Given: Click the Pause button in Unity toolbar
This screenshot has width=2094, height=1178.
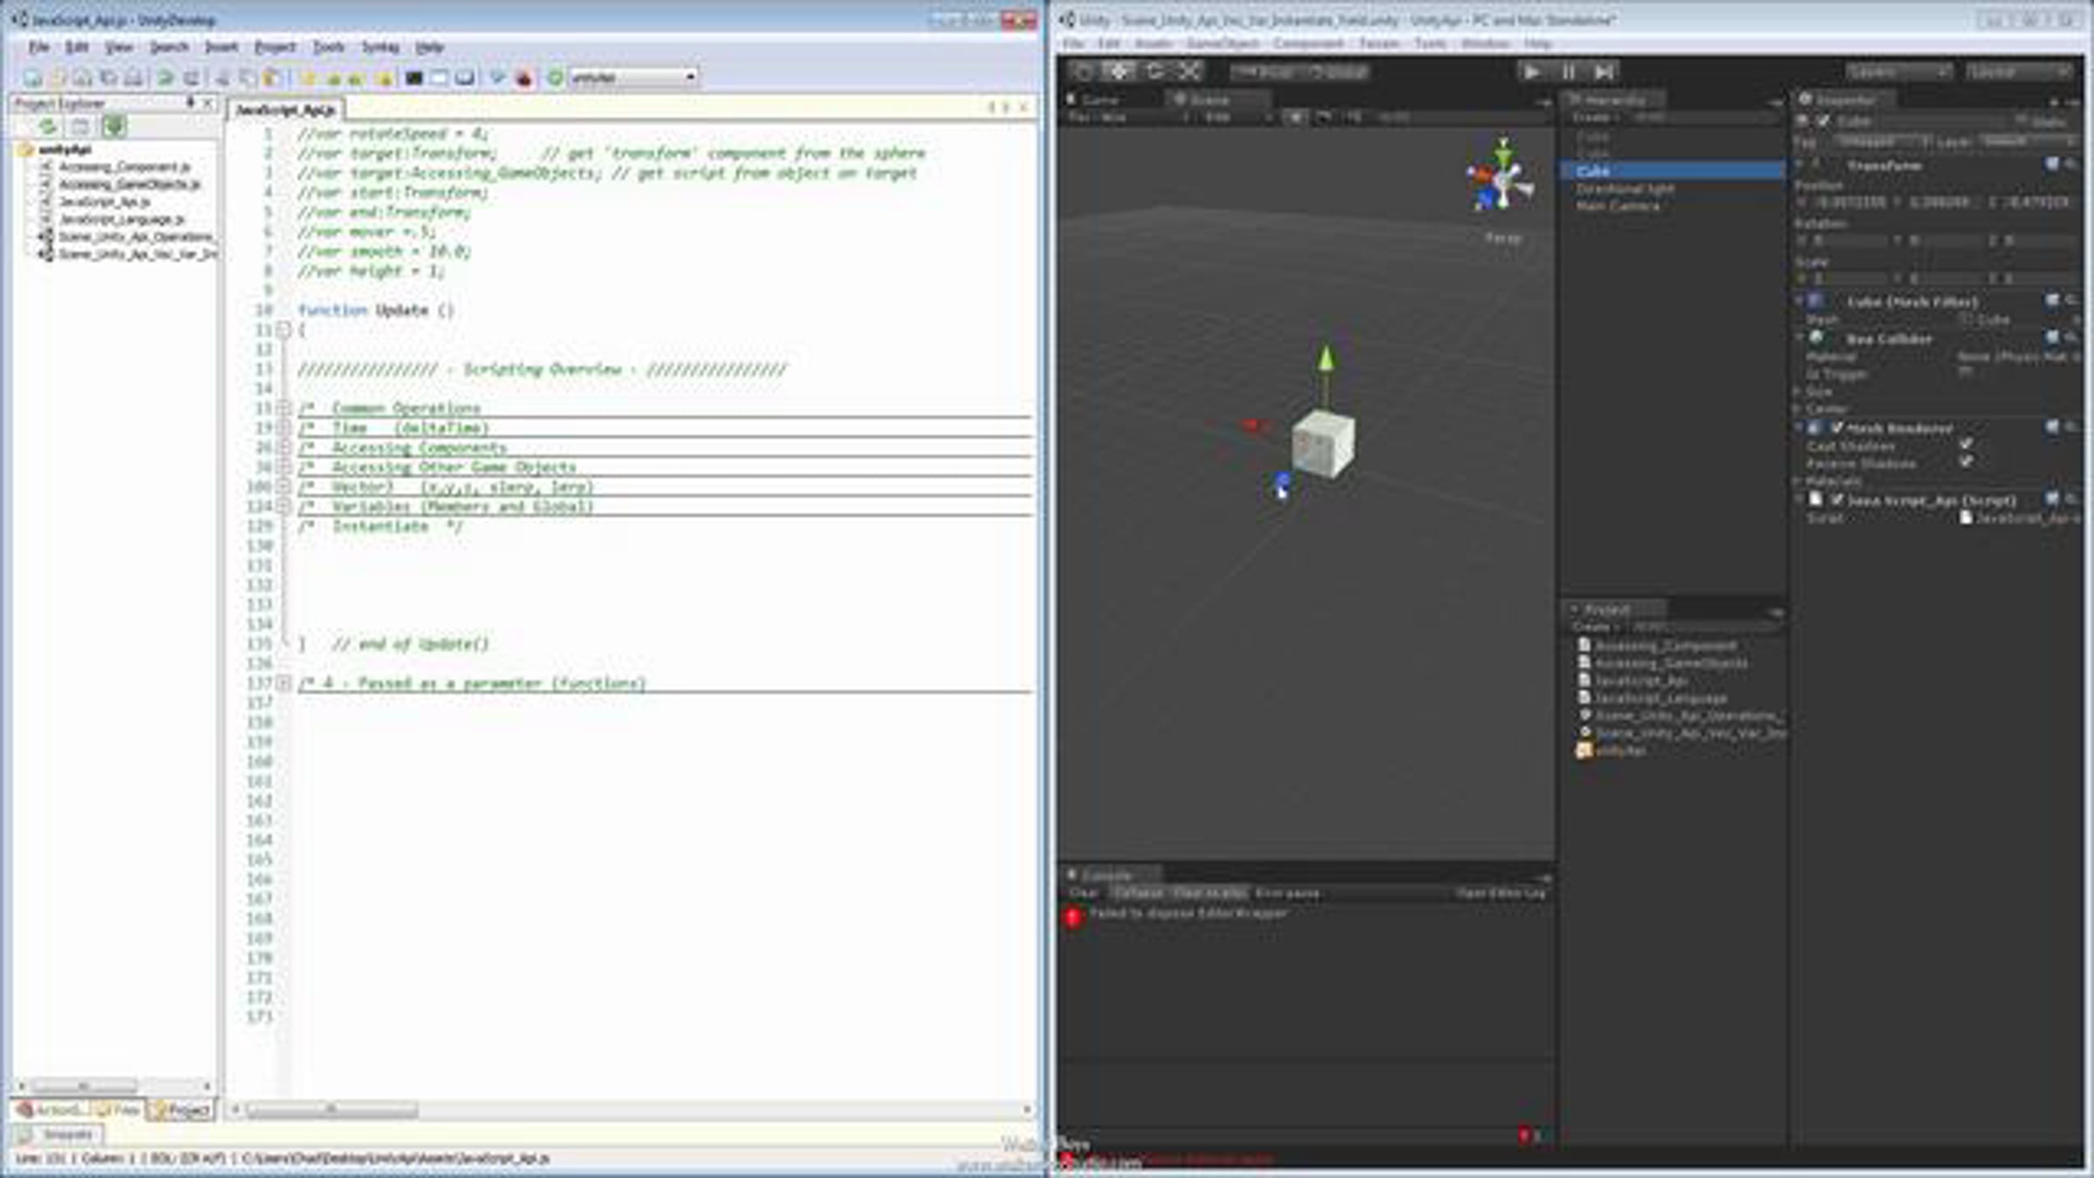Looking at the screenshot, I should (1568, 72).
